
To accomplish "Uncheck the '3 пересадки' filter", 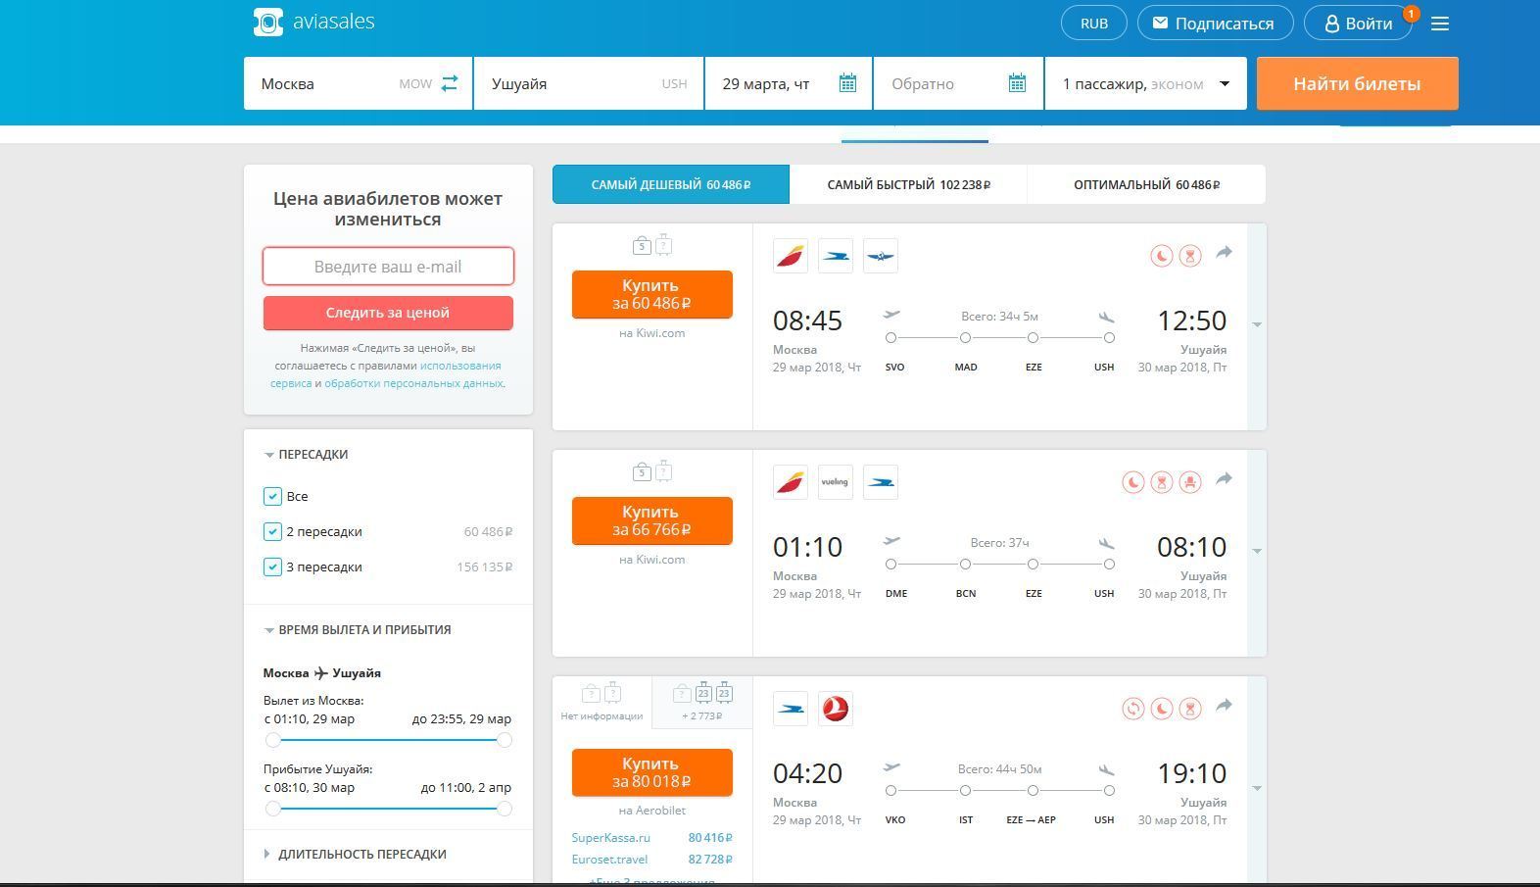I will (x=272, y=567).
